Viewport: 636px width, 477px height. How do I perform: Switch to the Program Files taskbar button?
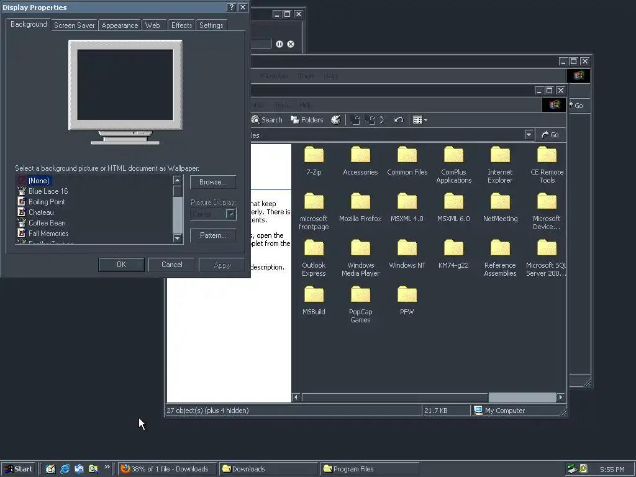pos(370,469)
